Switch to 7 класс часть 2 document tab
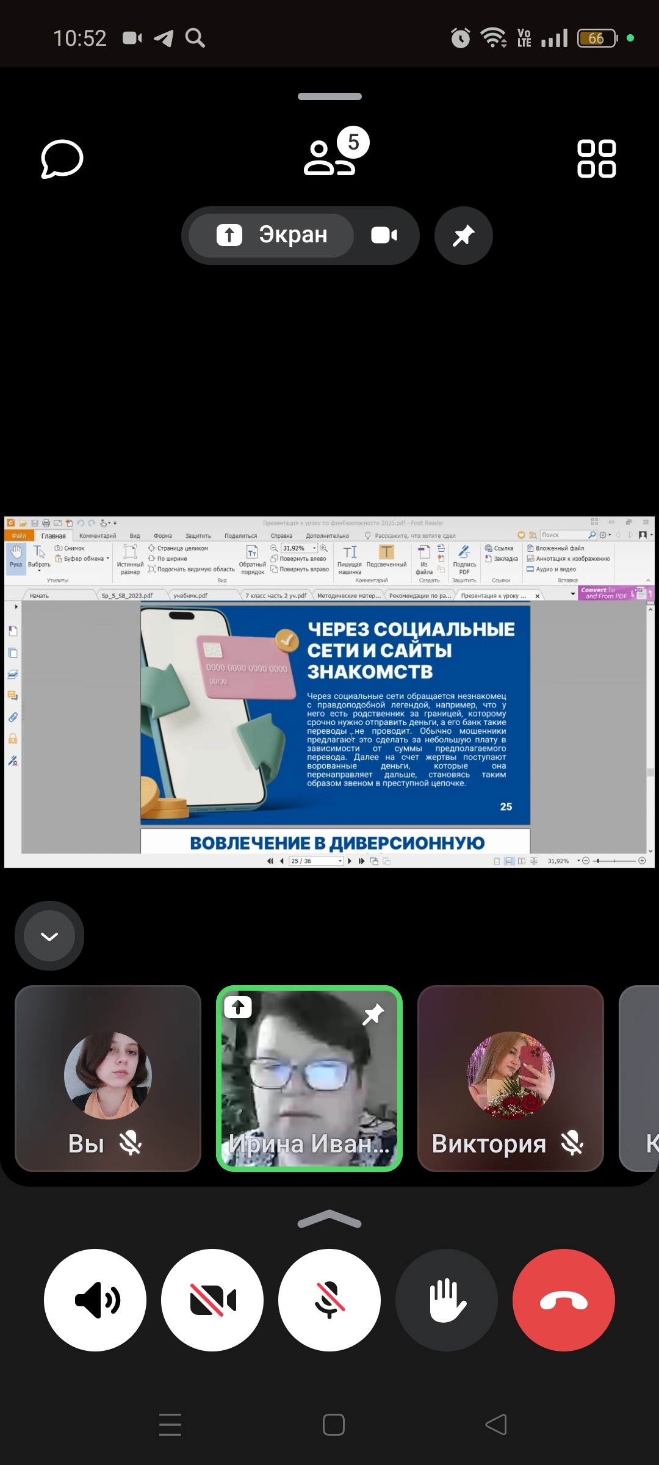The height and width of the screenshot is (1465, 659). pos(276,596)
